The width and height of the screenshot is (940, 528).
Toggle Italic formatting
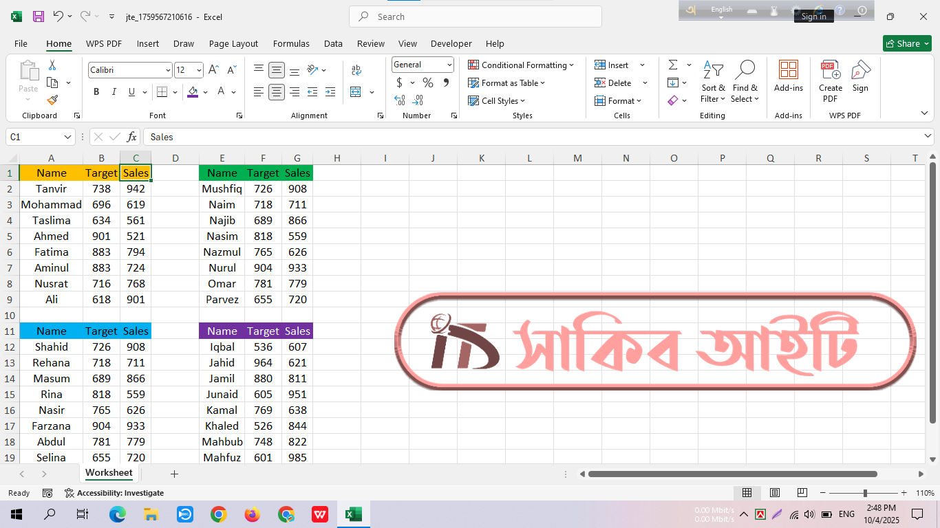pyautogui.click(x=114, y=92)
